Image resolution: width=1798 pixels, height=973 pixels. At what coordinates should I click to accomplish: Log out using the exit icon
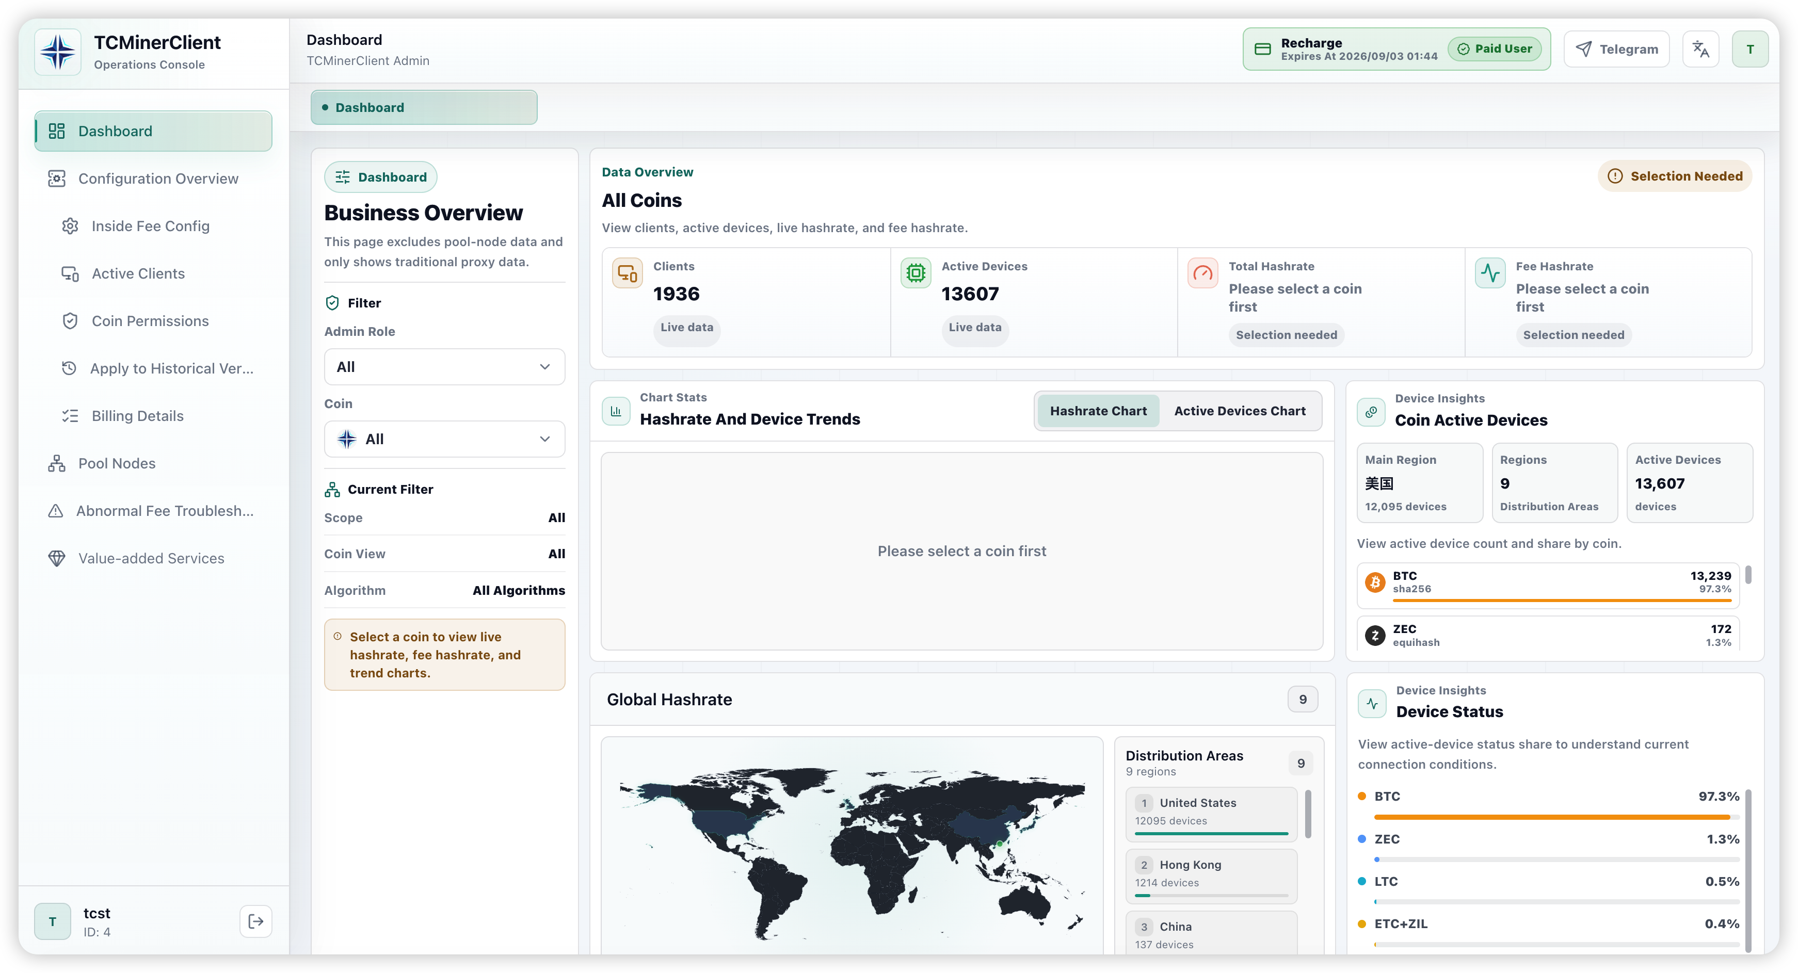[256, 921]
